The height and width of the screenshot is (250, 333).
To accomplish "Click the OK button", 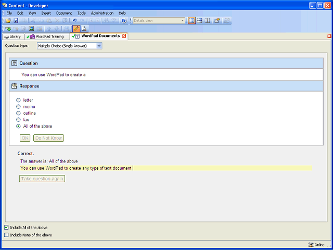I will tap(25, 138).
